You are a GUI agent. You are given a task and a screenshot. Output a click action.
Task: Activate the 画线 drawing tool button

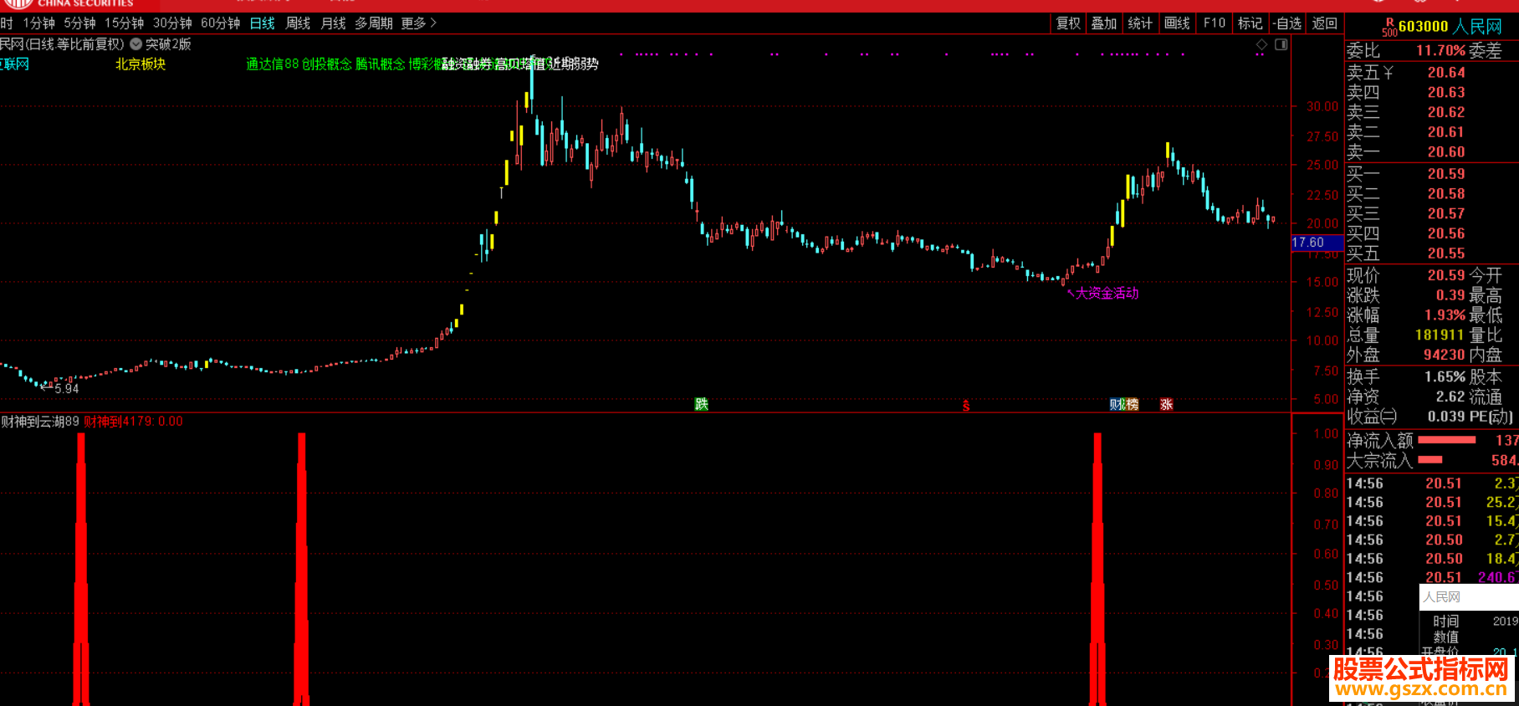coord(1177,23)
